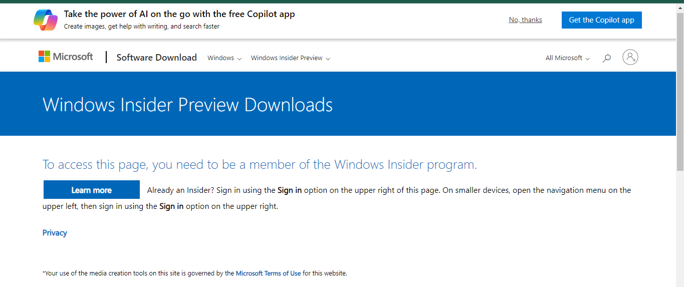The width and height of the screenshot is (684, 287).
Task: Click Get the Copilot app button
Action: coord(602,20)
